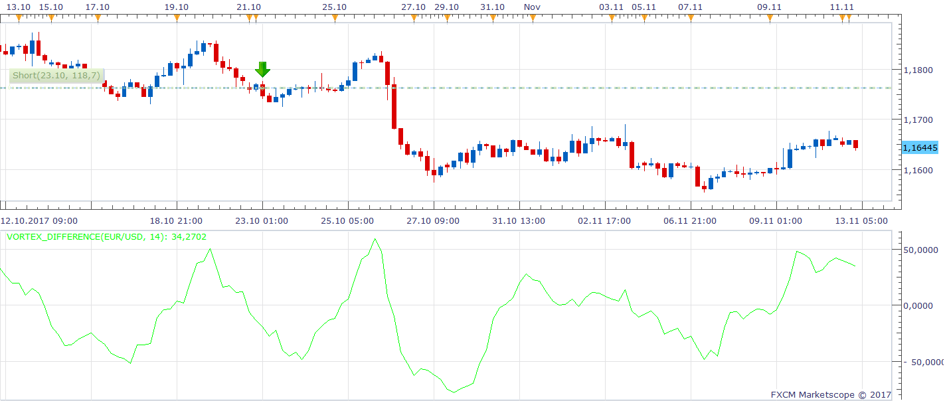This screenshot has width=945, height=401.
Task: Click the 1,1700 price axis label
Action: tap(918, 120)
